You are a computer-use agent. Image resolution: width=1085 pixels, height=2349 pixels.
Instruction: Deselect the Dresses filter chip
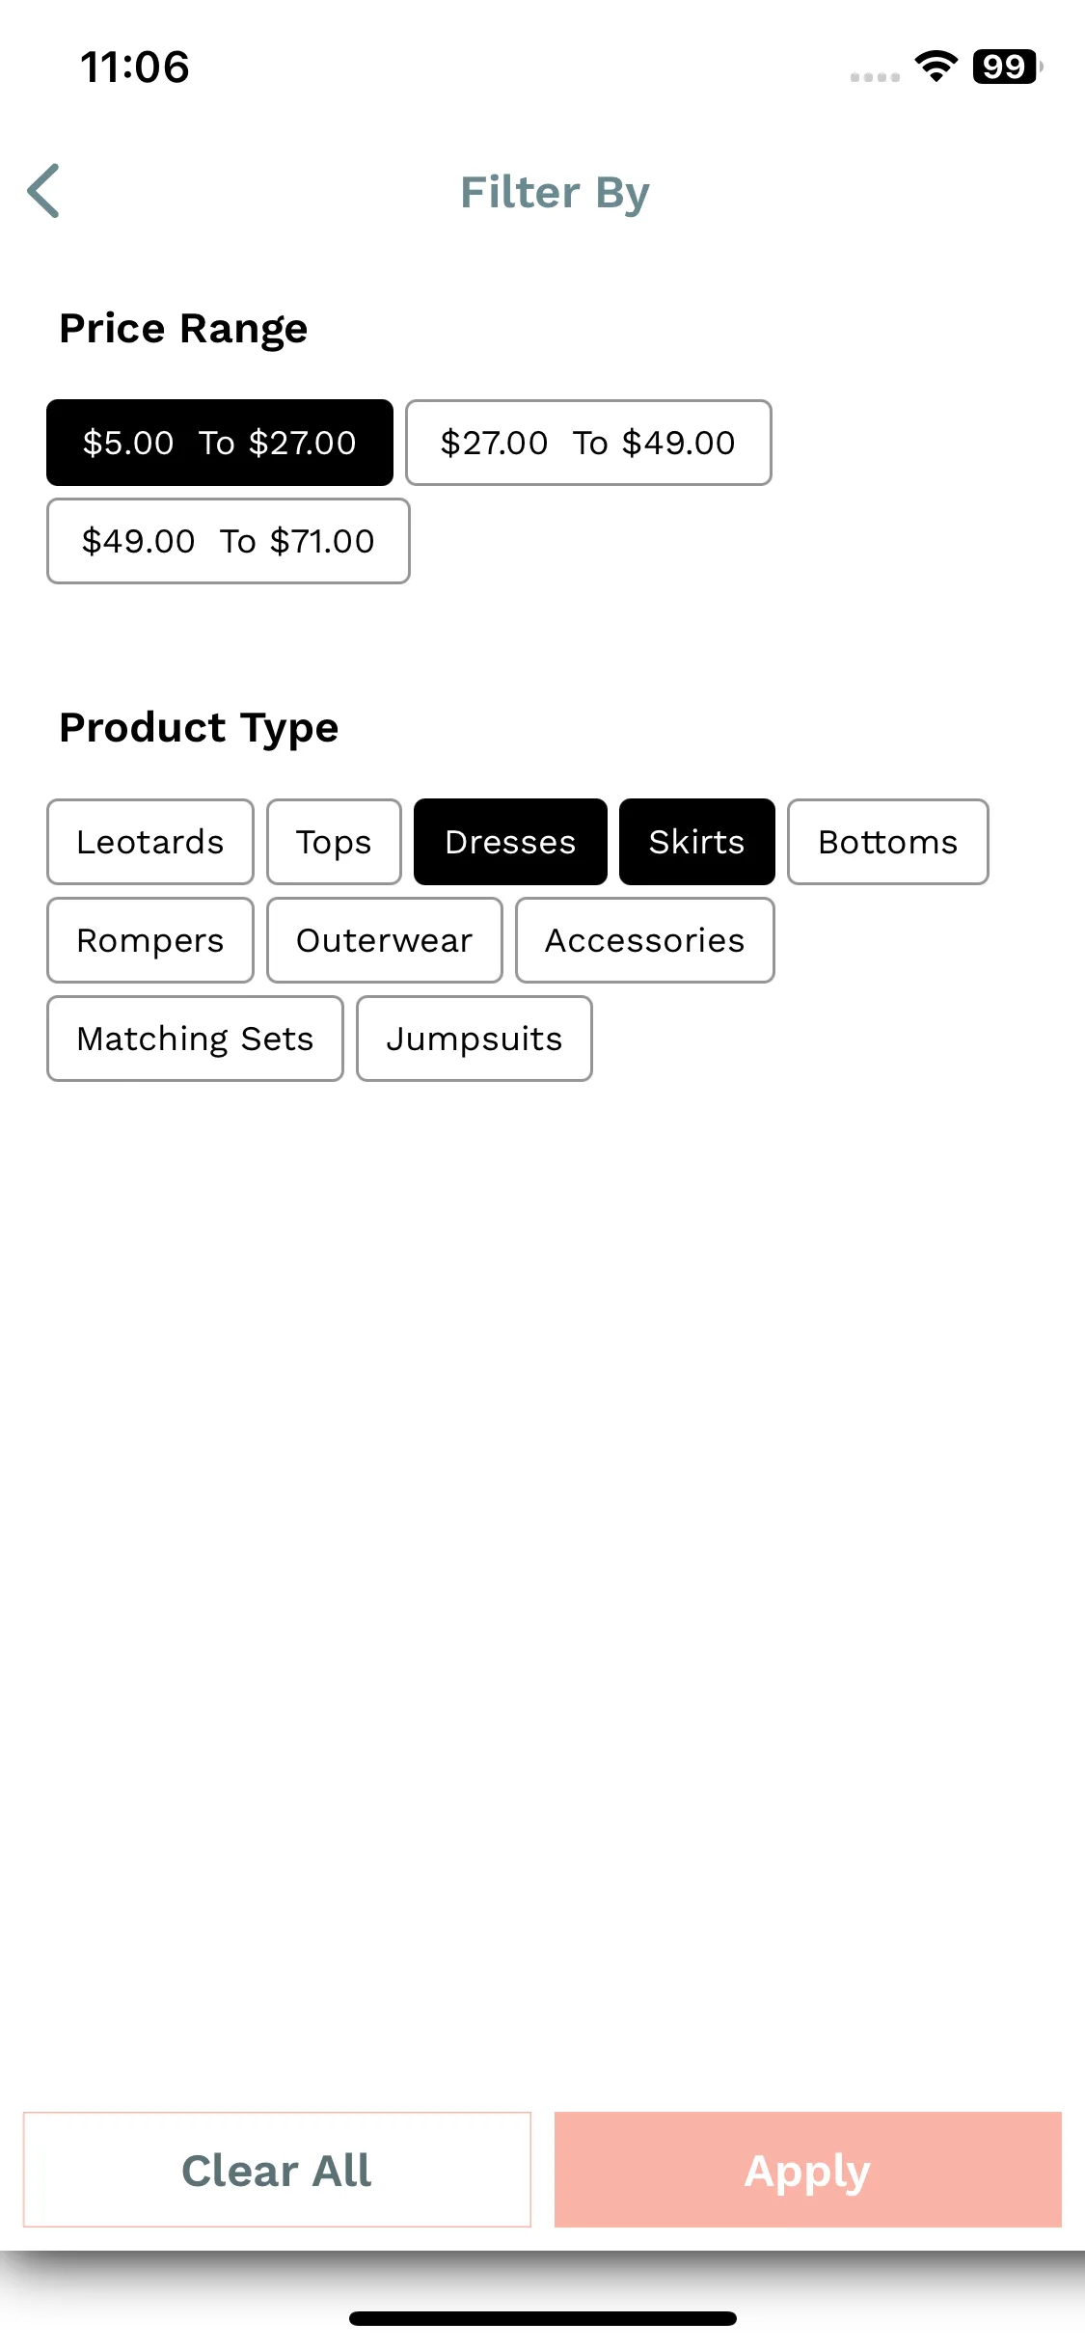[510, 842]
